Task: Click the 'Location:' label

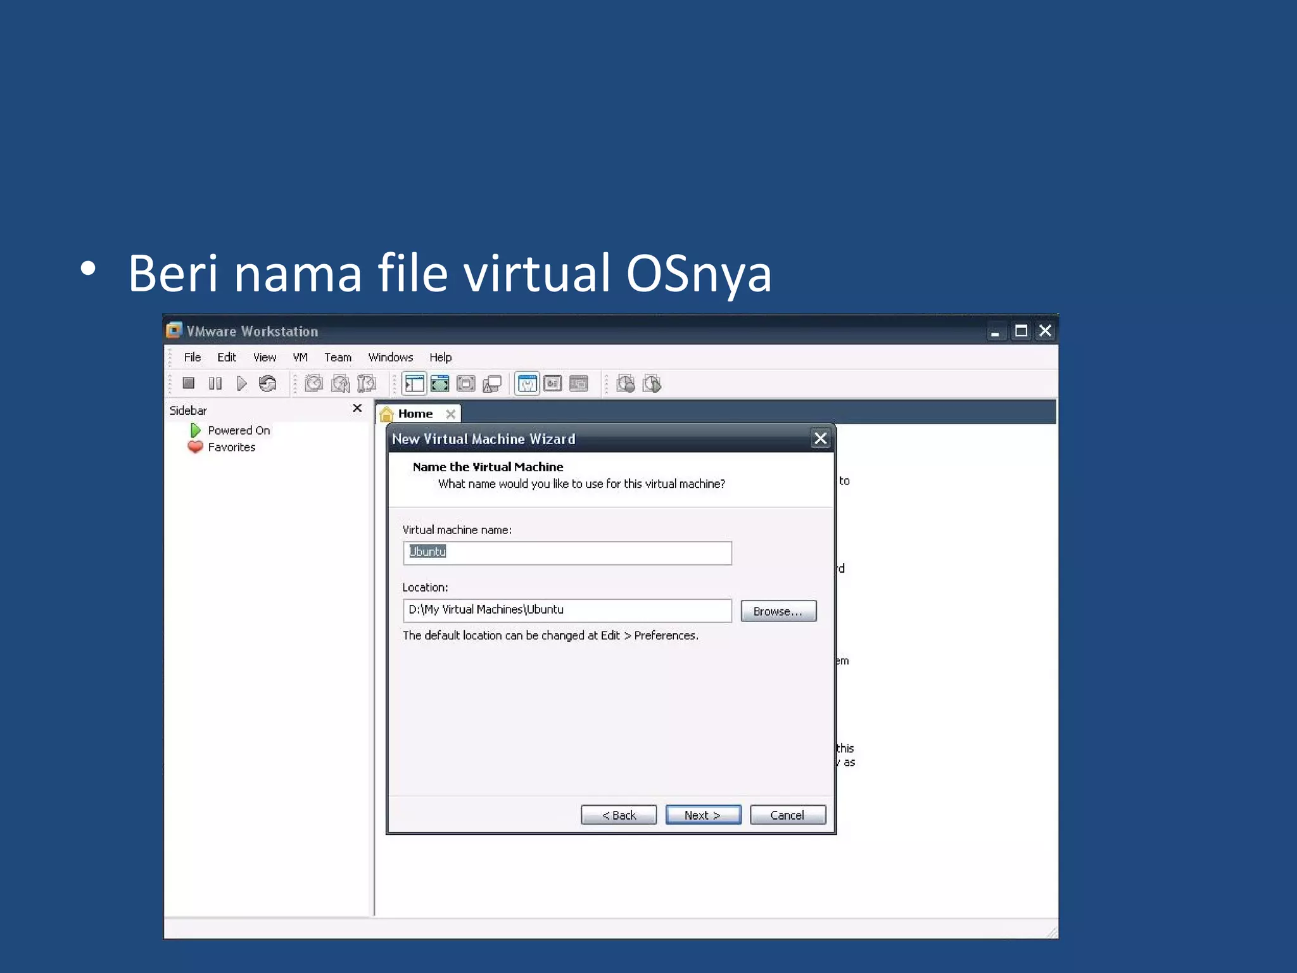Action: coord(425,587)
